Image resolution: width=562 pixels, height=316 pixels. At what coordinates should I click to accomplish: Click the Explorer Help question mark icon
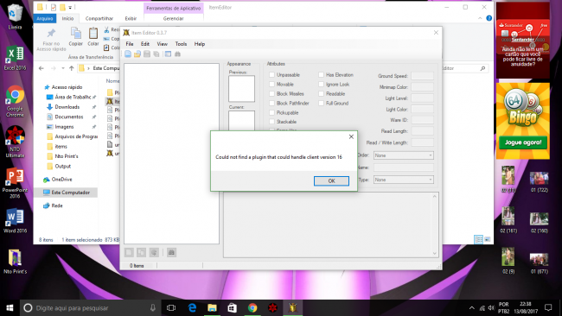pyautogui.click(x=489, y=18)
